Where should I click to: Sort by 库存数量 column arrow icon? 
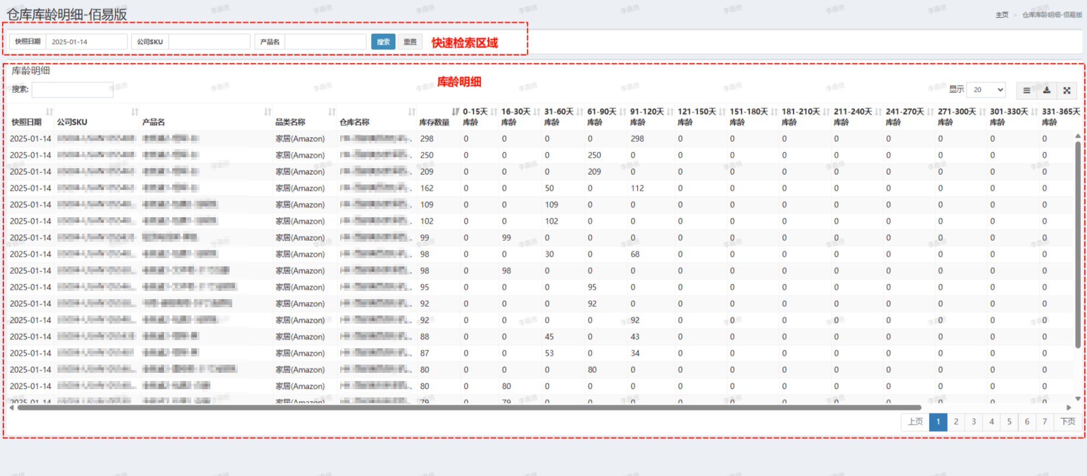[x=455, y=111]
